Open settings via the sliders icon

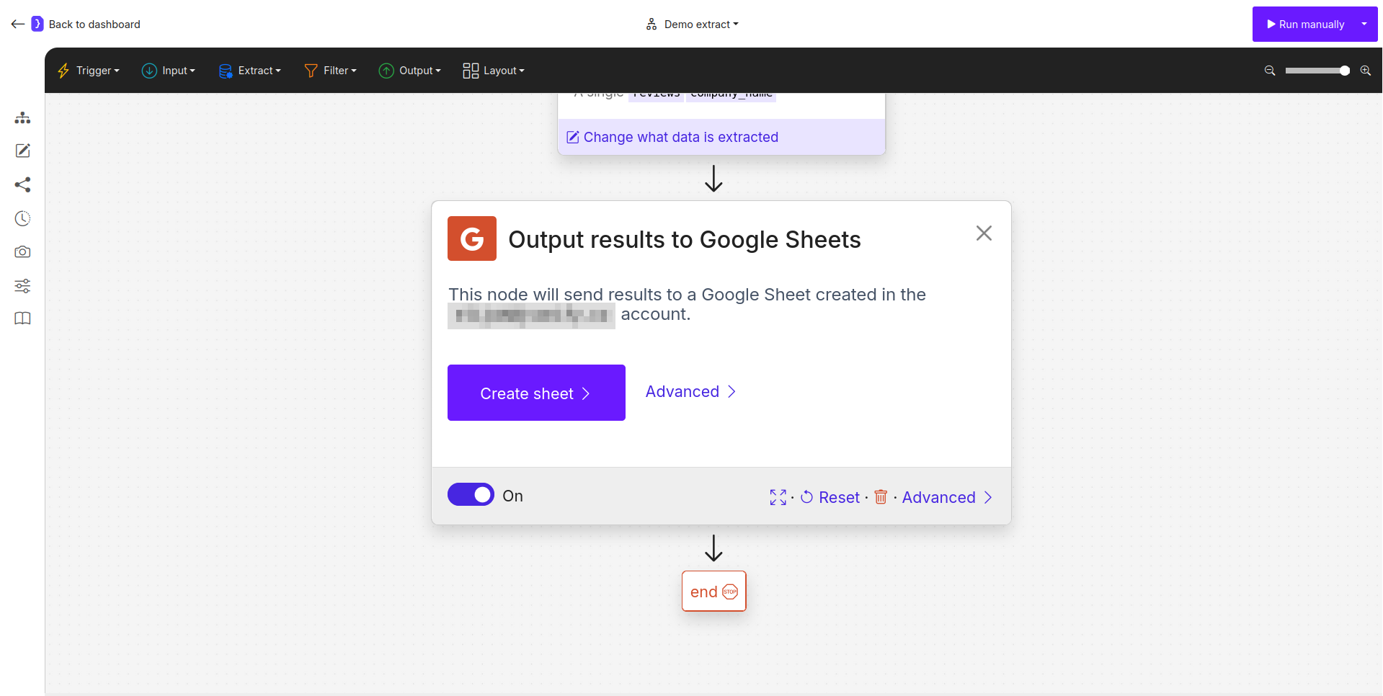coord(22,286)
